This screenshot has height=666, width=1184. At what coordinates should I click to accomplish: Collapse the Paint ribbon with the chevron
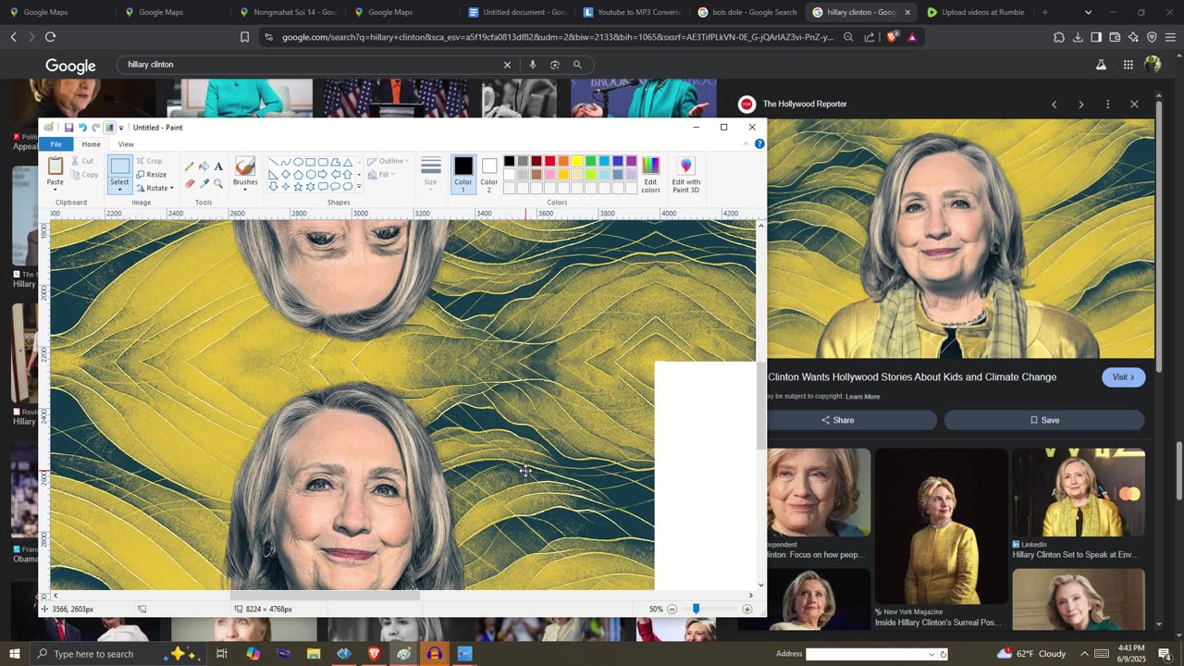click(746, 144)
